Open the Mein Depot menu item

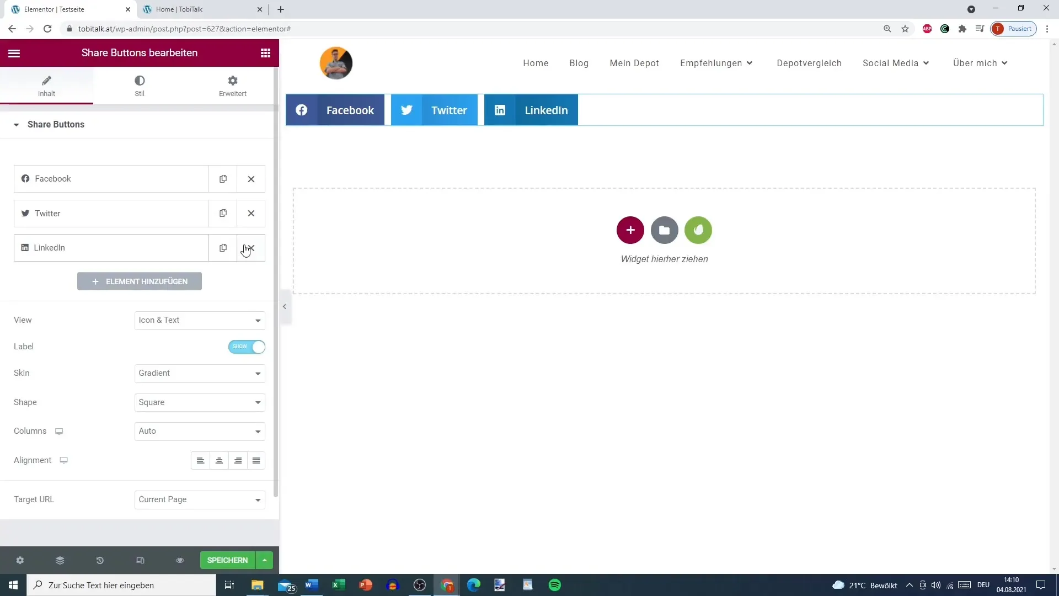[634, 63]
